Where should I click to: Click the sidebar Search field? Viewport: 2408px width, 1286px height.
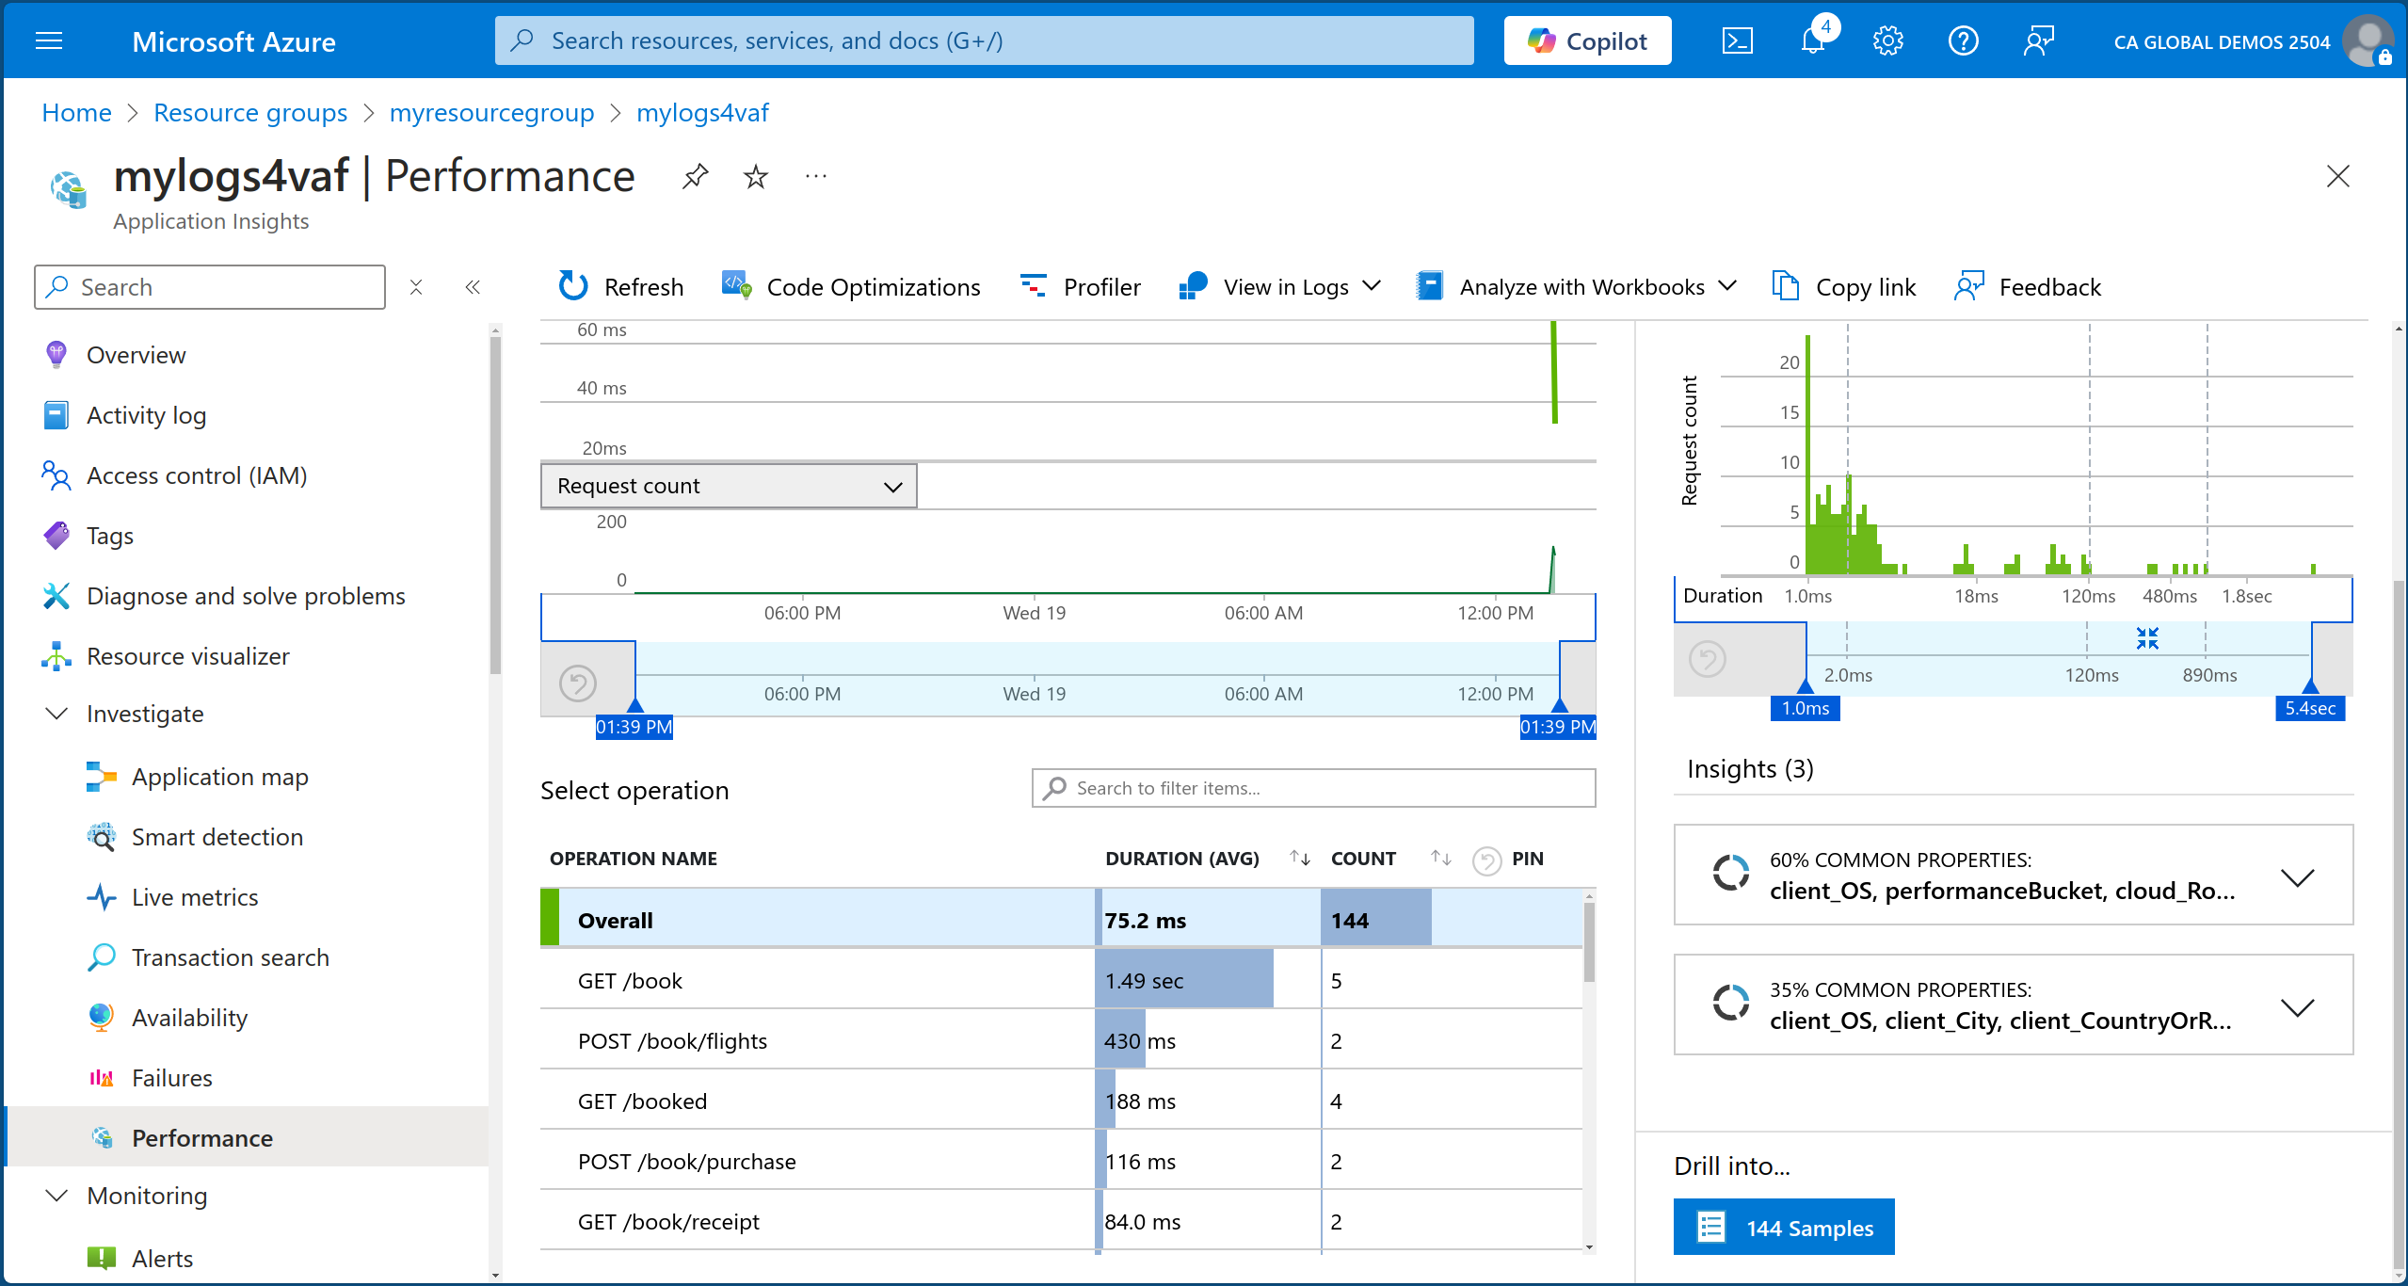210,287
